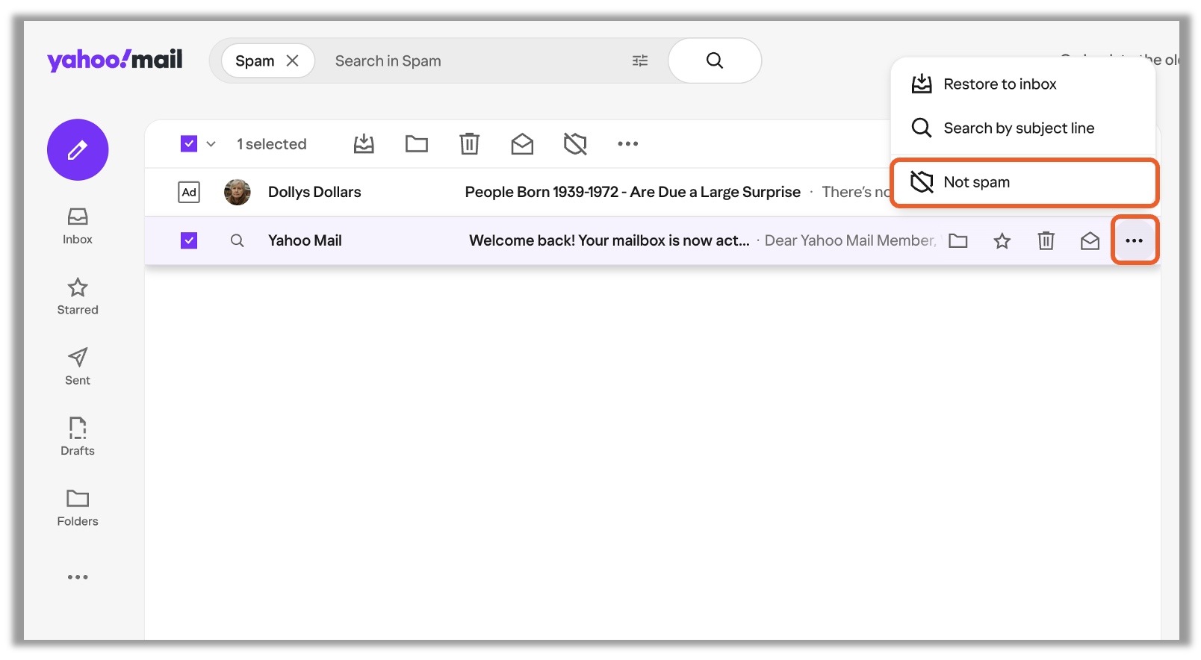The image size is (1201, 660).
Task: Remove the Spam filter chip
Action: pos(293,60)
